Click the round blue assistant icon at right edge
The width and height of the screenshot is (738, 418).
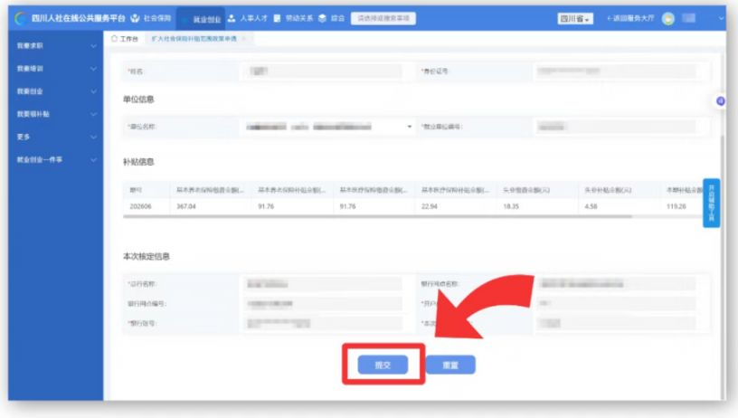pyautogui.click(x=720, y=100)
